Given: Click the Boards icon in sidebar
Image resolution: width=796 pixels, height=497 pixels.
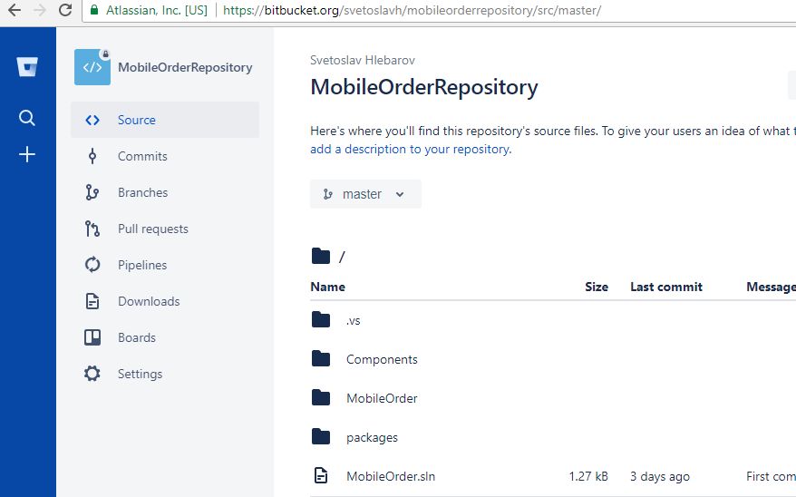Looking at the screenshot, I should point(92,337).
